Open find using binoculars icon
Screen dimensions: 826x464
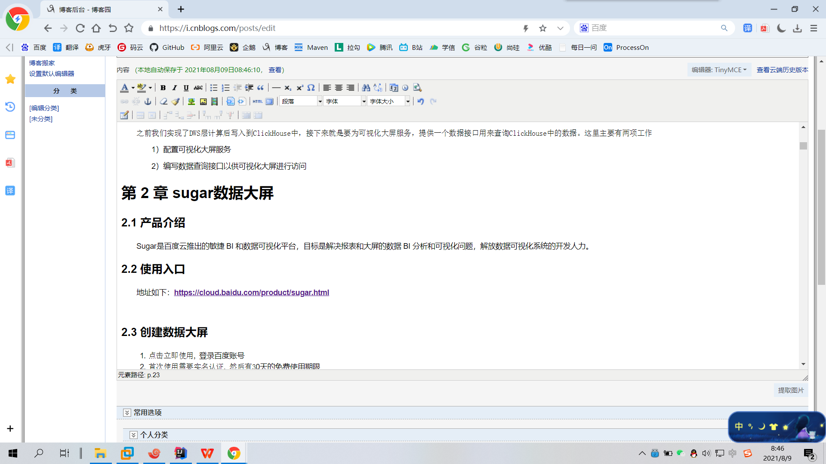click(x=366, y=88)
